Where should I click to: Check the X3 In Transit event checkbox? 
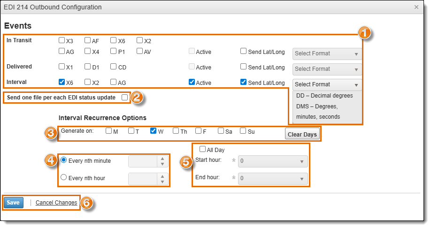click(62, 40)
